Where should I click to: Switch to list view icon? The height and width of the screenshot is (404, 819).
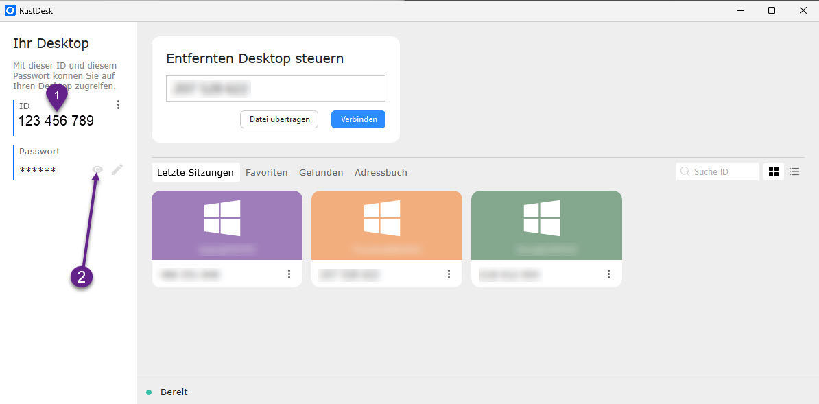[794, 171]
